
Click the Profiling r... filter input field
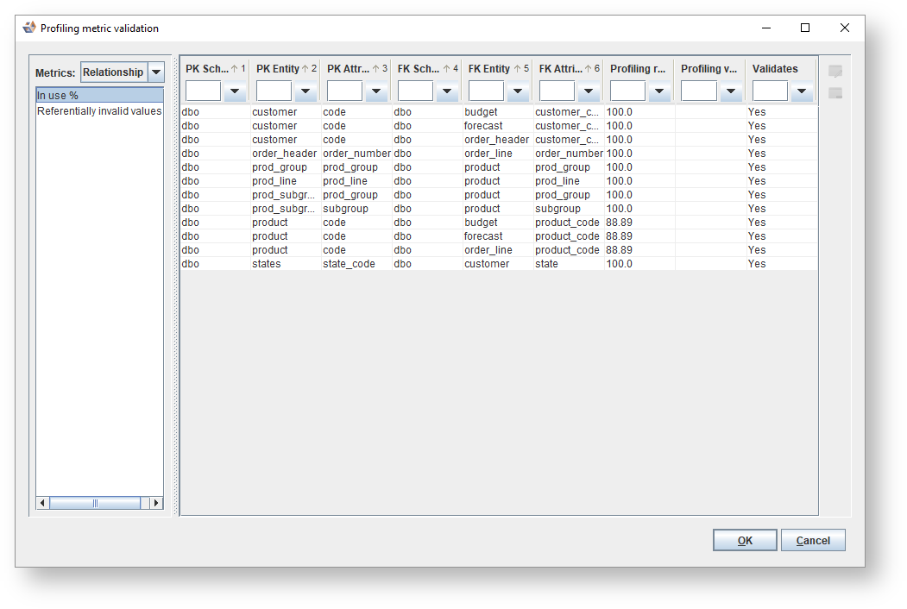627,91
